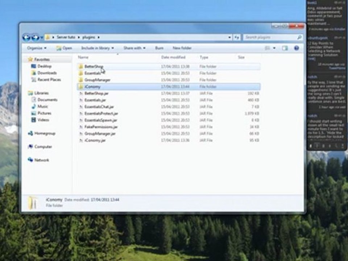Image resolution: width=348 pixels, height=261 pixels.
Task: Open the Organize menu
Action: click(37, 48)
